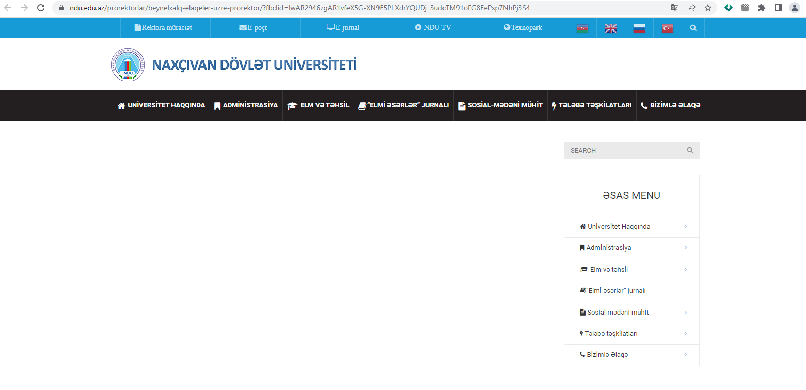This screenshot has height=390, width=806.
Task: Open the green download extension icon
Action: tap(729, 8)
